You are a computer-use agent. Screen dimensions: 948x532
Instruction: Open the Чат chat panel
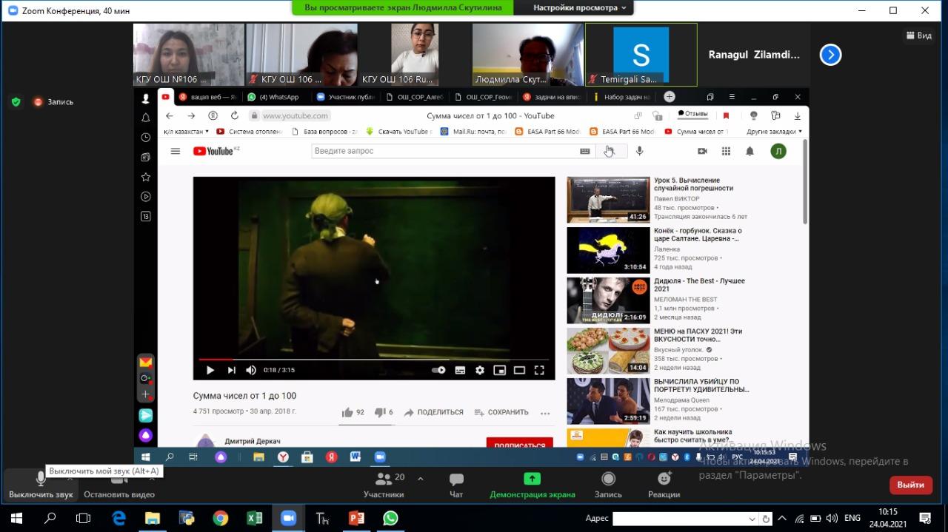click(x=456, y=485)
